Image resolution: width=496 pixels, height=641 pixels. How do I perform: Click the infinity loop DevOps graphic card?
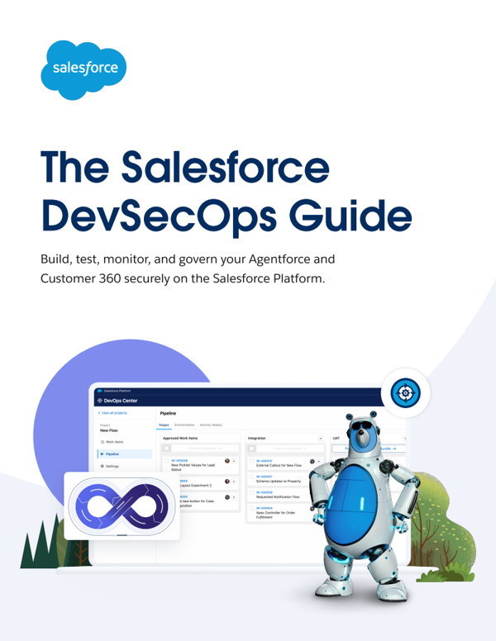click(x=122, y=506)
